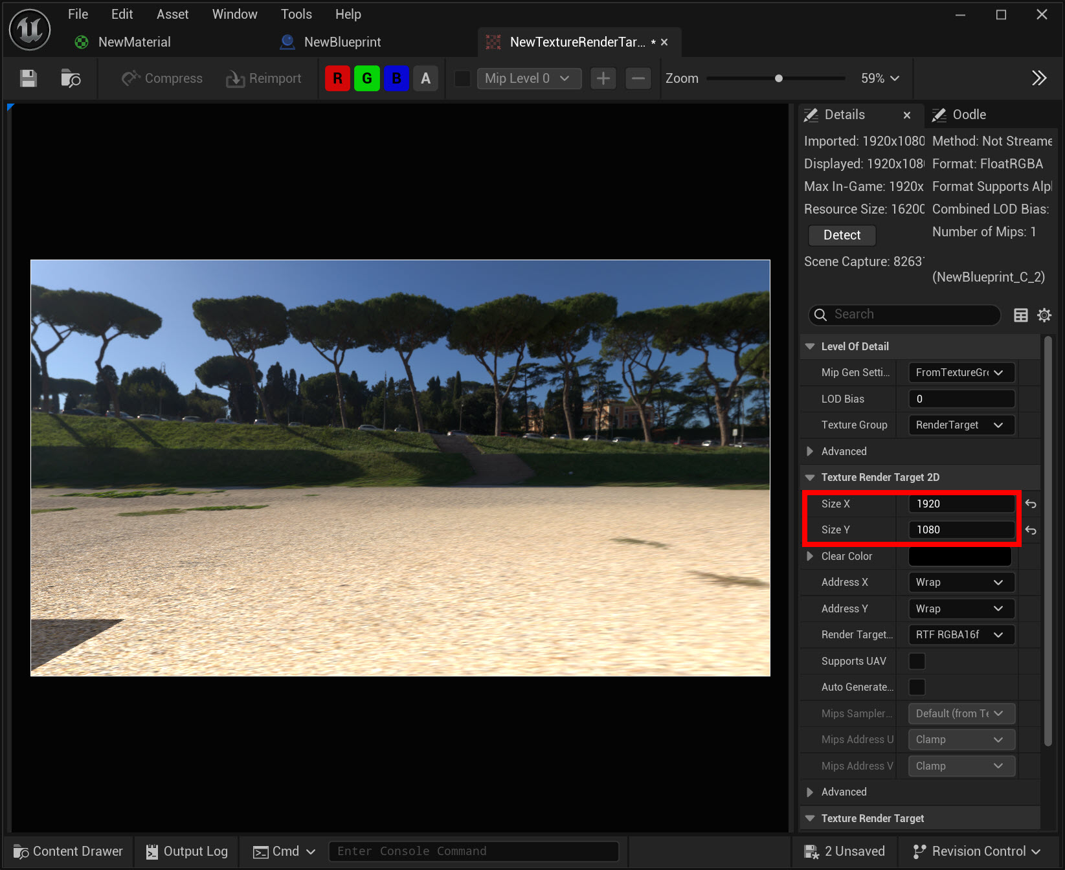Image resolution: width=1065 pixels, height=870 pixels.
Task: Toggle the alpha channel A button
Action: tap(425, 78)
